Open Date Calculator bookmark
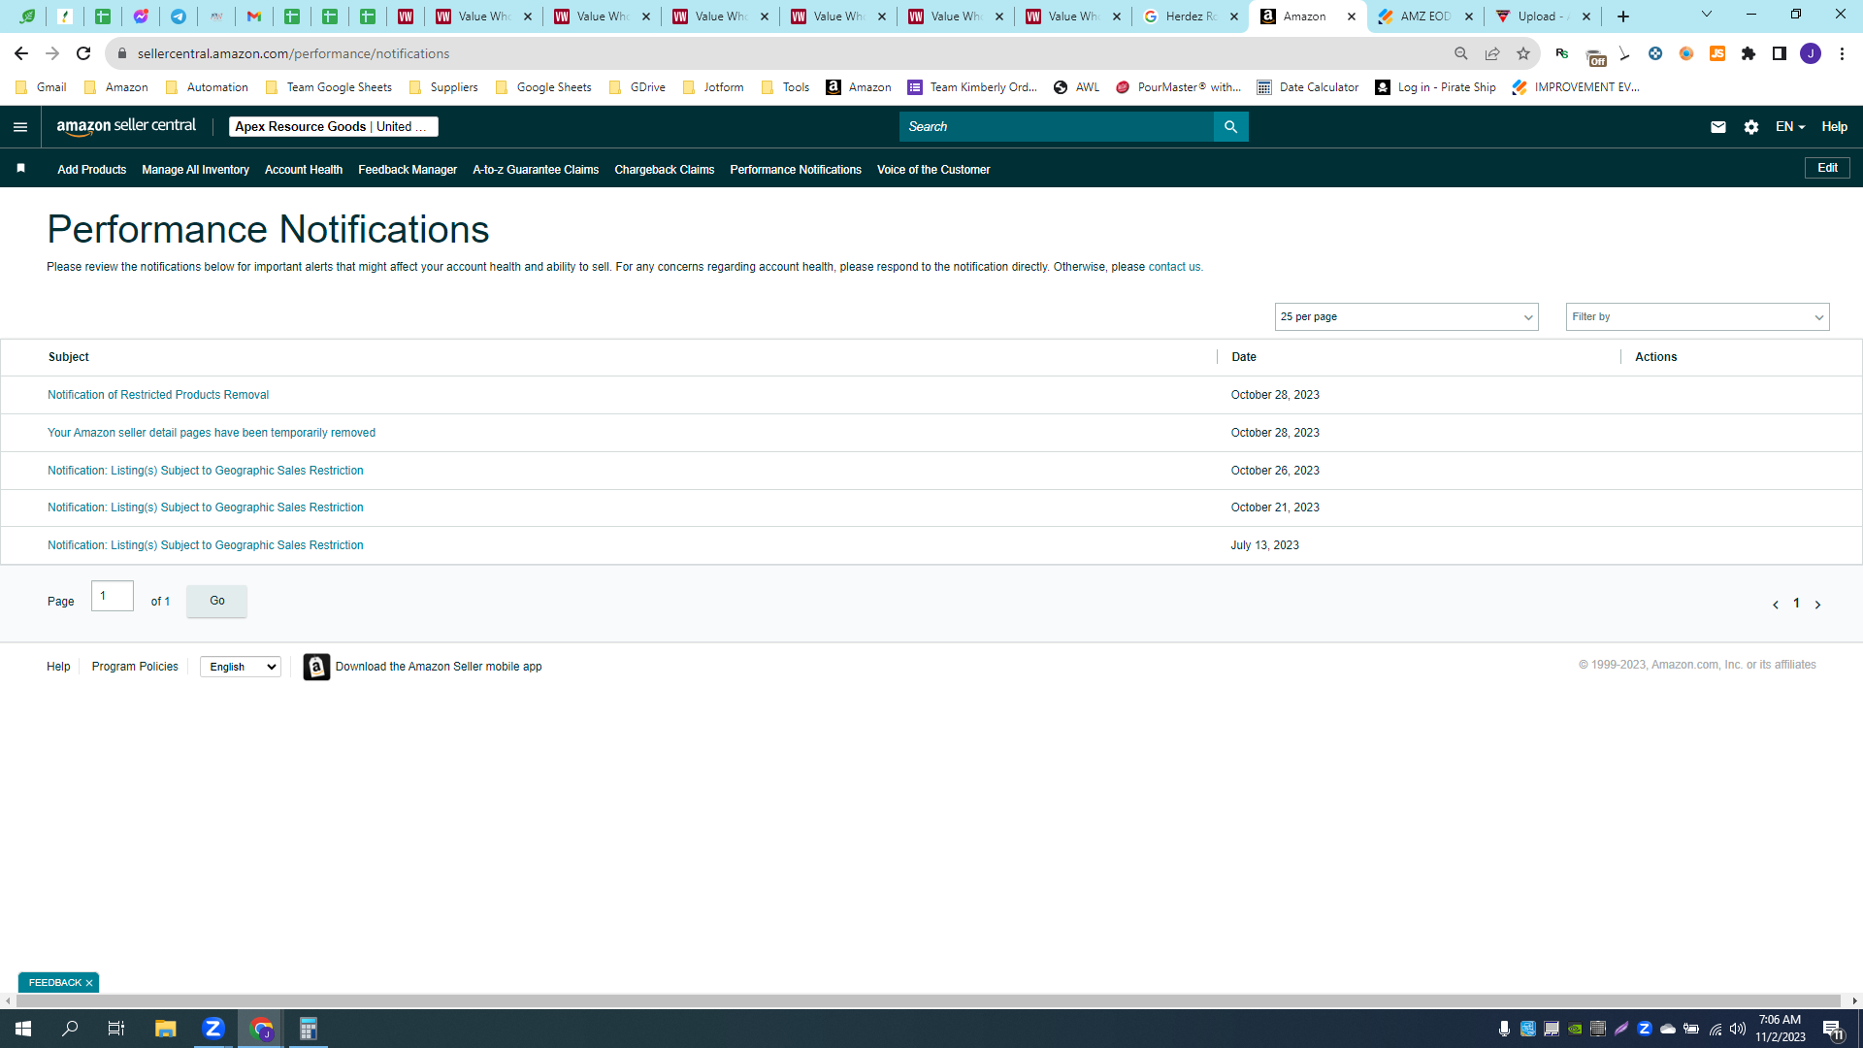The height and width of the screenshot is (1048, 1863). coord(1308,87)
